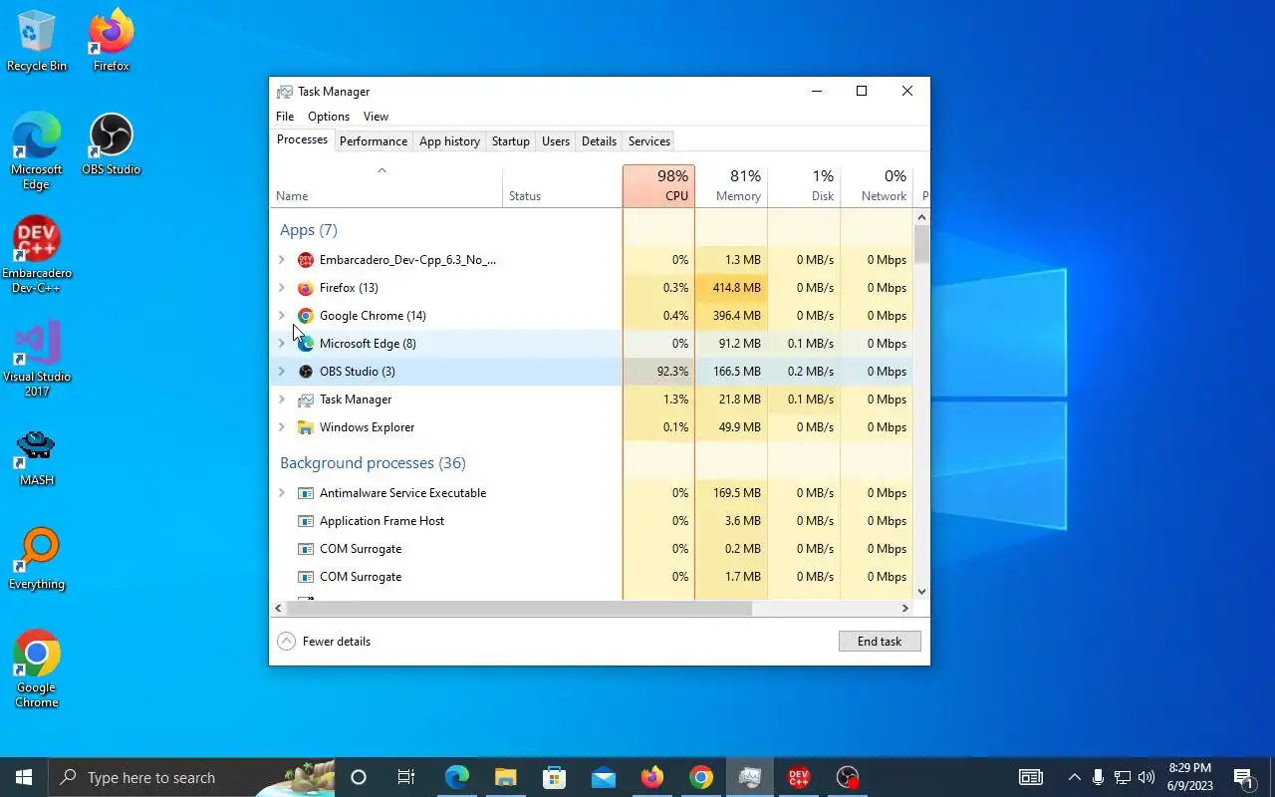Sort by Status column header
This screenshot has height=797, width=1275.
(x=563, y=186)
